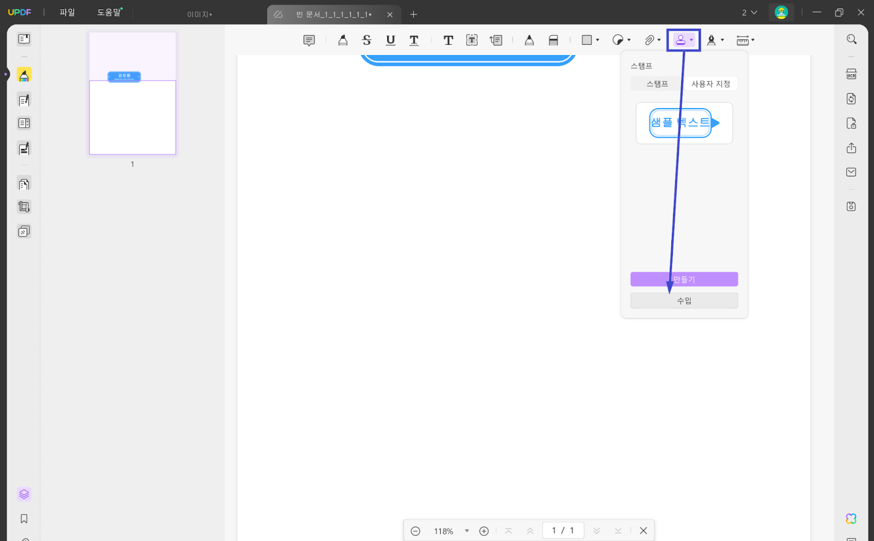Go to previous page arrow
Screen dimensions: 874x541
530,531
